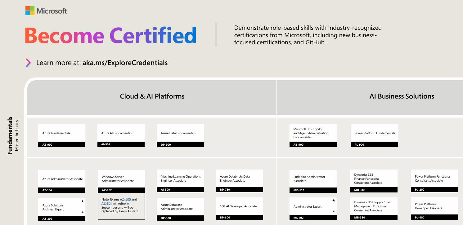
Task: Click the MB-330 exam code bar
Action: (x=374, y=218)
